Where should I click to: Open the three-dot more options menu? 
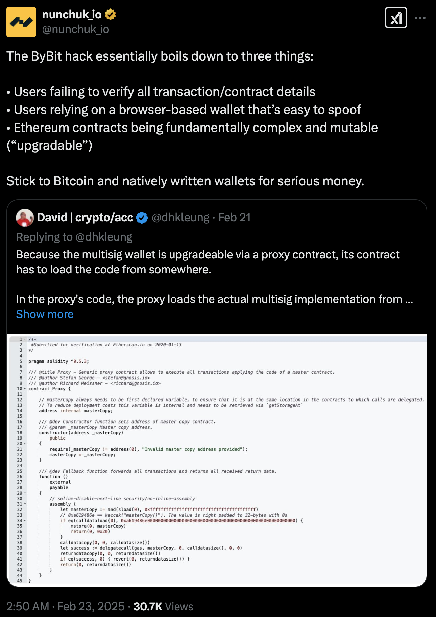[420, 18]
